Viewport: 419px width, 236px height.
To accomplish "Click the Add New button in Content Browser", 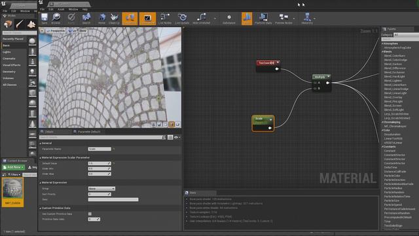I will tap(13, 167).
